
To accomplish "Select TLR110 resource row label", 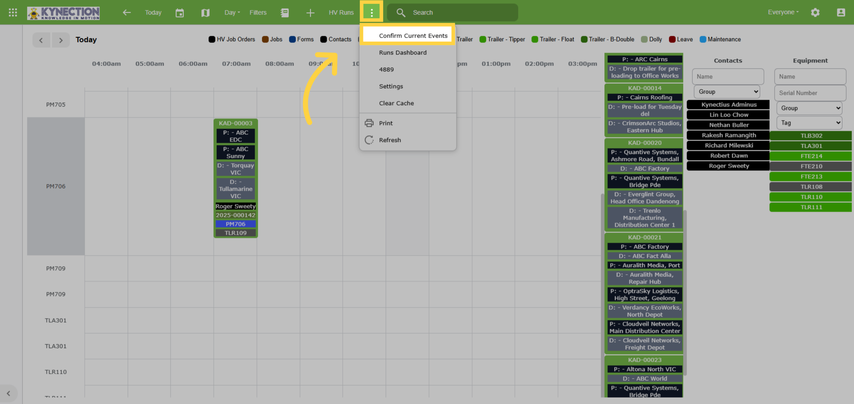I will click(x=56, y=372).
